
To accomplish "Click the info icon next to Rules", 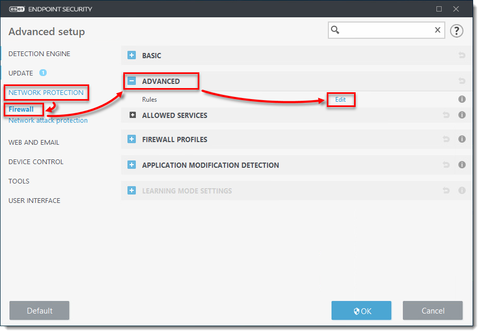I will pyautogui.click(x=462, y=99).
